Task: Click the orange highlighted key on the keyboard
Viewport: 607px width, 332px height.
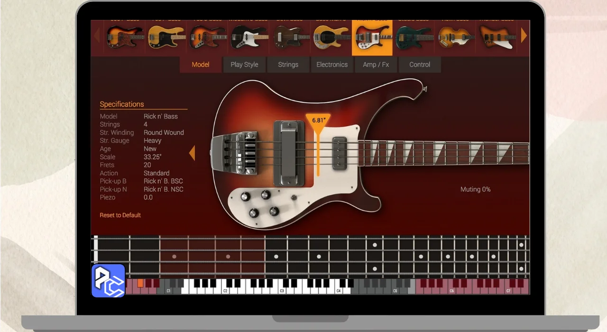Action: [x=140, y=283]
